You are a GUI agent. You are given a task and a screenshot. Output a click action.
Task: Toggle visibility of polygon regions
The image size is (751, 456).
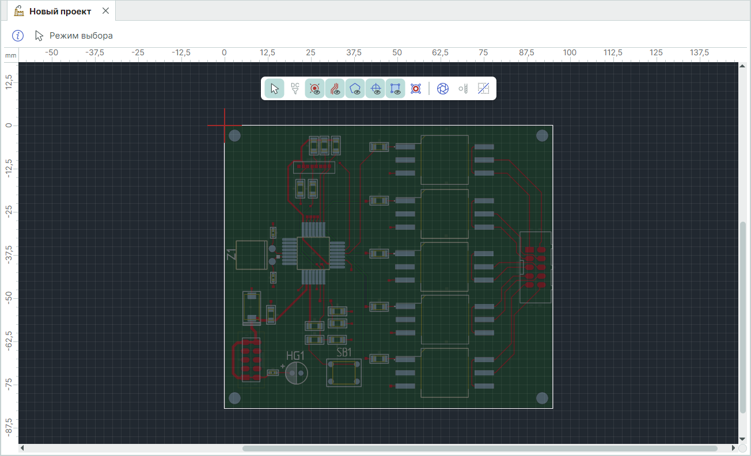coord(355,89)
